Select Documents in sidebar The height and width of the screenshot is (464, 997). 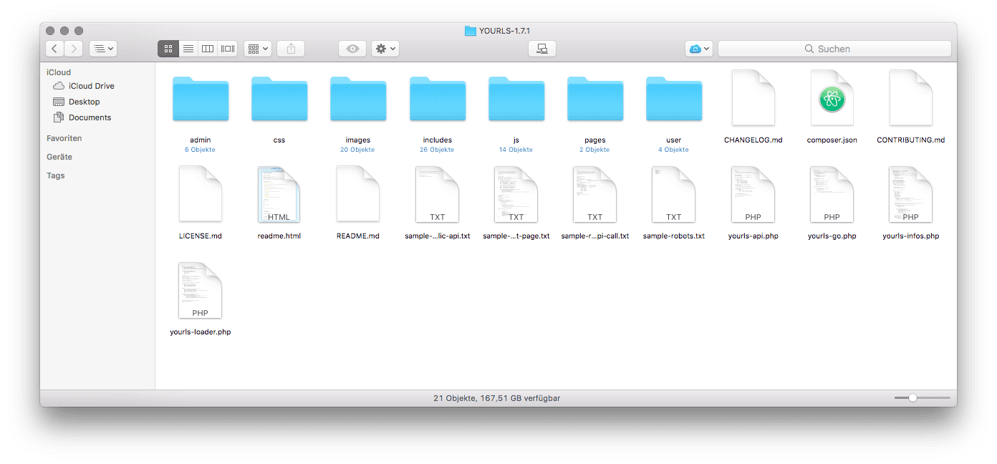82,117
